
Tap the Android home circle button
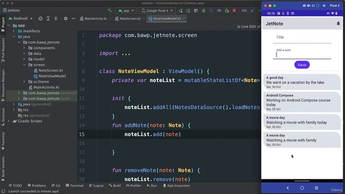(302, 188)
